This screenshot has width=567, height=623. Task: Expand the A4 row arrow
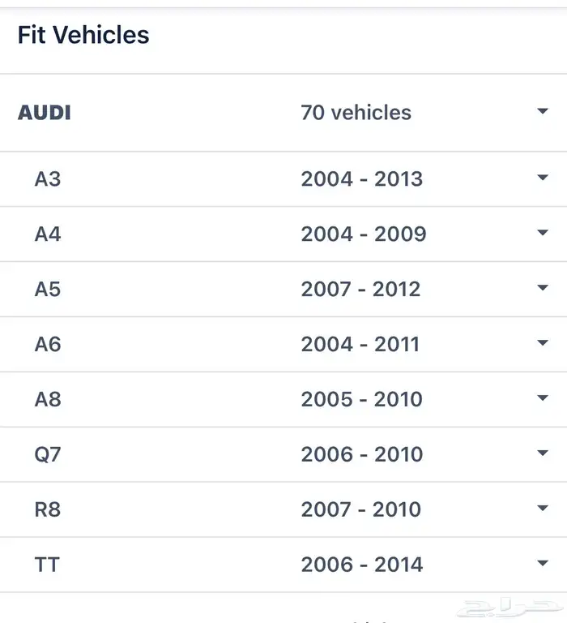click(543, 234)
